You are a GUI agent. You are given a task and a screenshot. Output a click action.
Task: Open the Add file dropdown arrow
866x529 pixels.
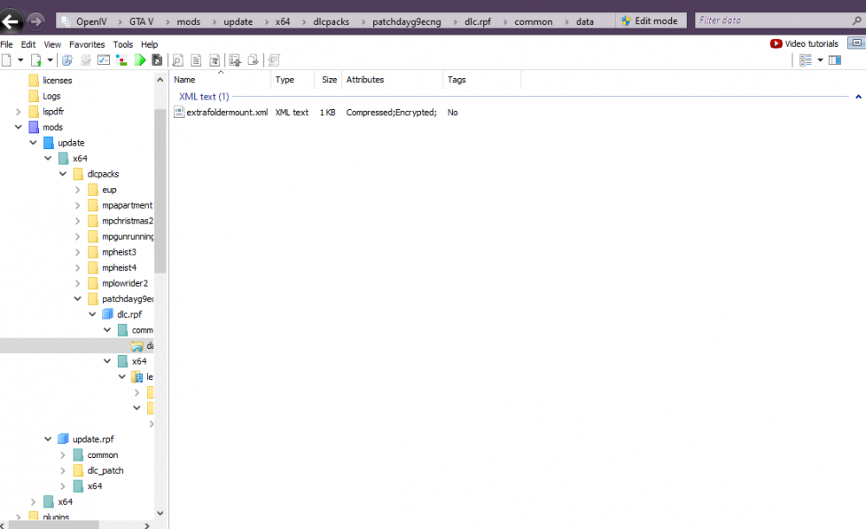(49, 60)
